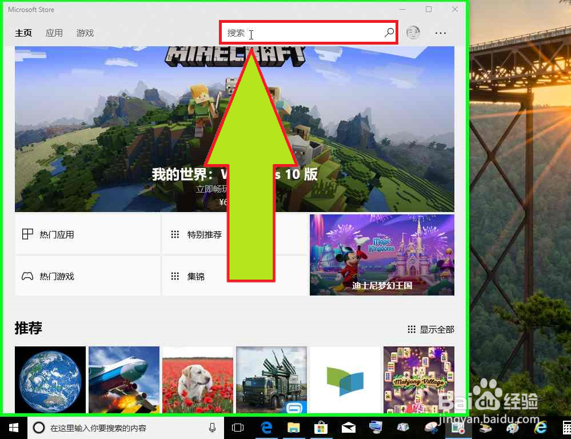
Task: Click the 显示全部 grid icon beside 推荐
Action: click(x=411, y=329)
